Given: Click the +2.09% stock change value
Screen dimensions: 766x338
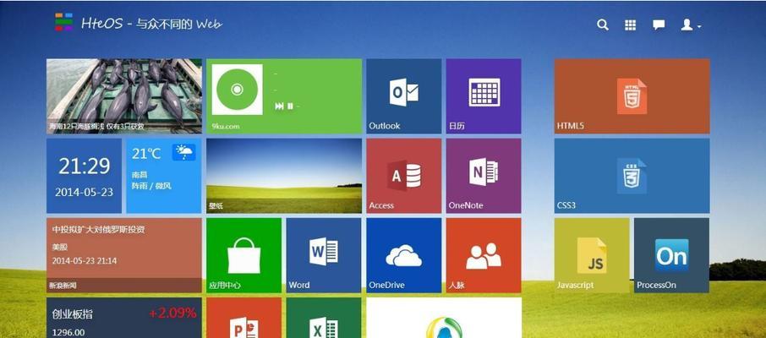Looking at the screenshot, I should pyautogui.click(x=173, y=313).
